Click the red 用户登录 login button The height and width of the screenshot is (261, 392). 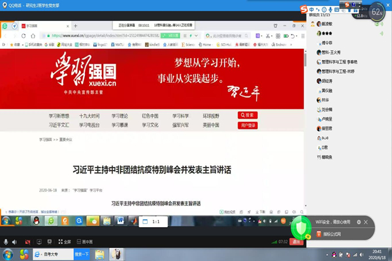pyautogui.click(x=248, y=125)
